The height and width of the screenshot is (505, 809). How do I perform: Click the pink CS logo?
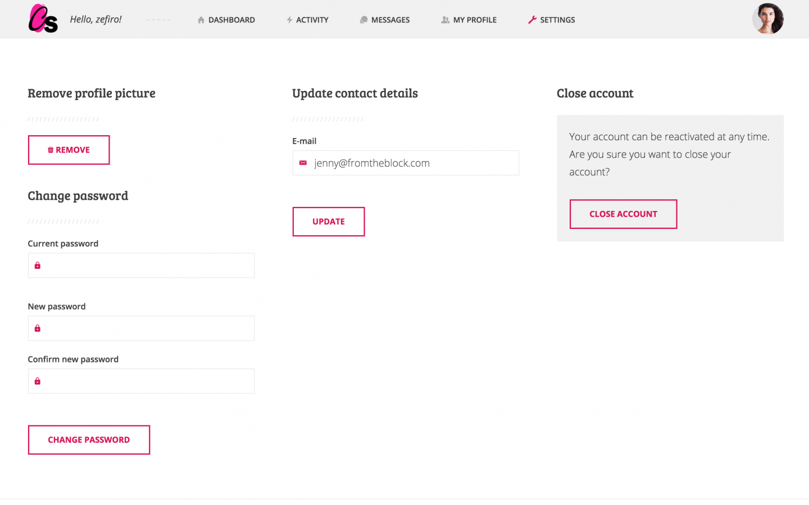[x=43, y=19]
